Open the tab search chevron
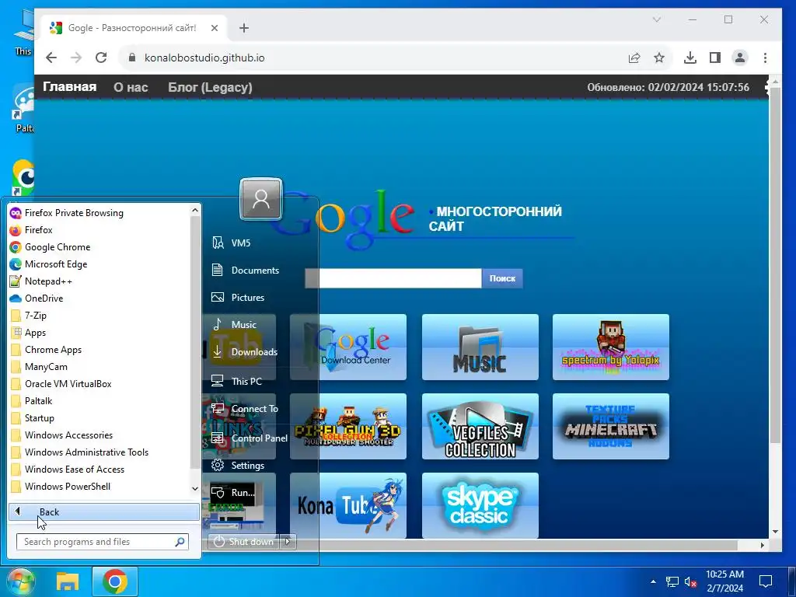Image resolution: width=796 pixels, height=597 pixels. [x=656, y=19]
